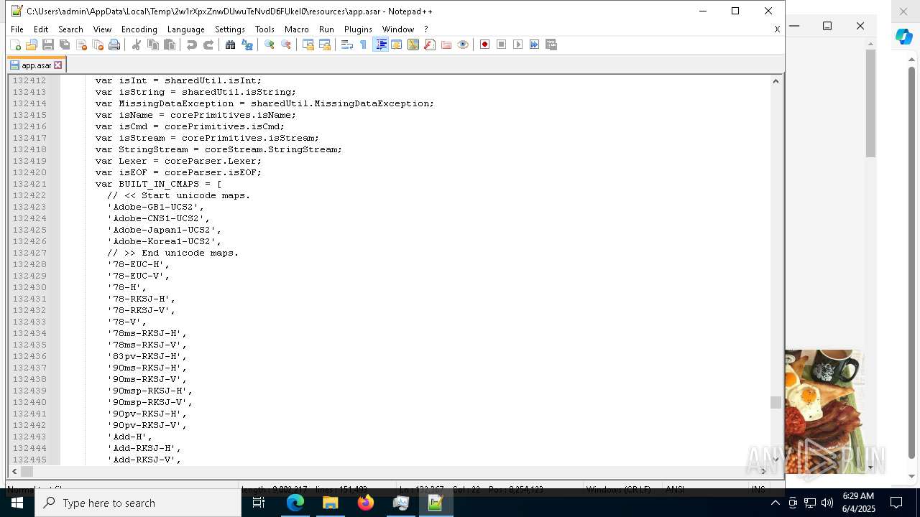This screenshot has height=517, width=920.
Task: Open the Language menu
Action: (x=185, y=29)
